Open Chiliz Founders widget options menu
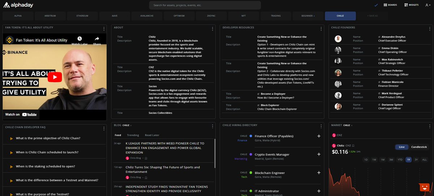The height and width of the screenshot is (196, 434). click(429, 28)
